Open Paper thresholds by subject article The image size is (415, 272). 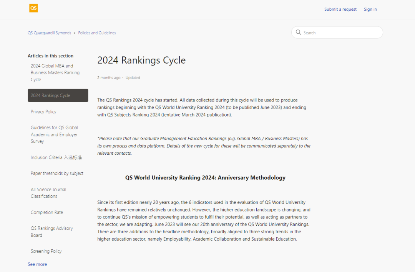pyautogui.click(x=57, y=173)
